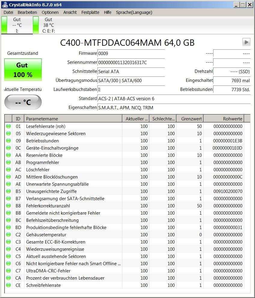Open the Festplatte menu

tap(91, 12)
